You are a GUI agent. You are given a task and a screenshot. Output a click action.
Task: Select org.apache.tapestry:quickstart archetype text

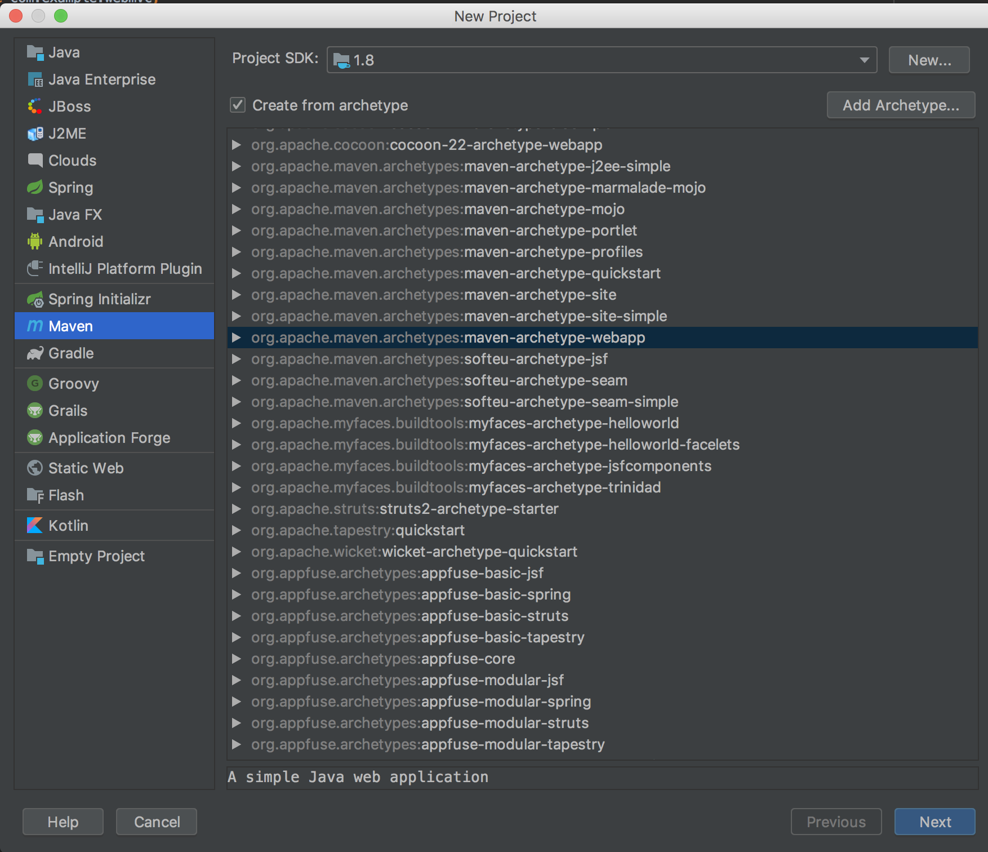(358, 530)
